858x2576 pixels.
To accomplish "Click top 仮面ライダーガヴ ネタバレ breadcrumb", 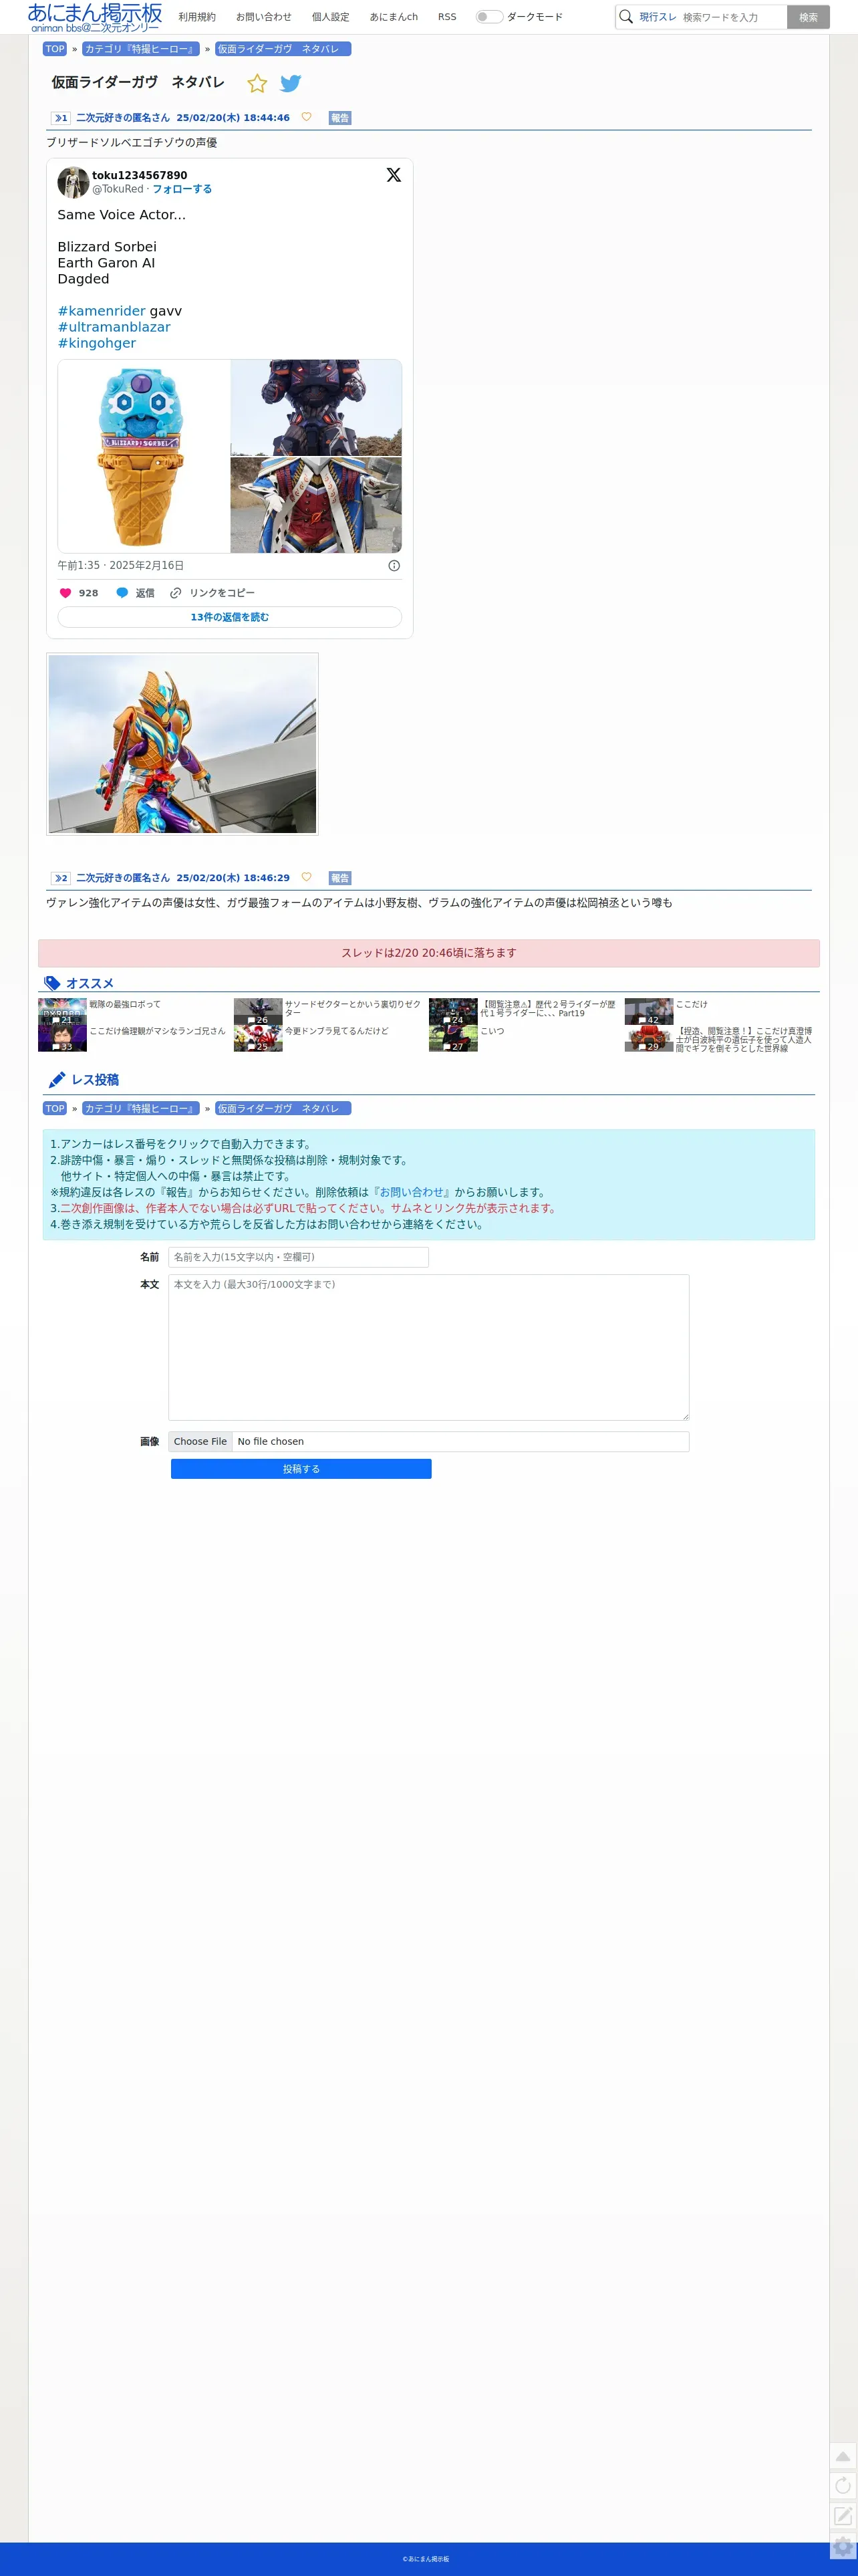I will coord(283,49).
